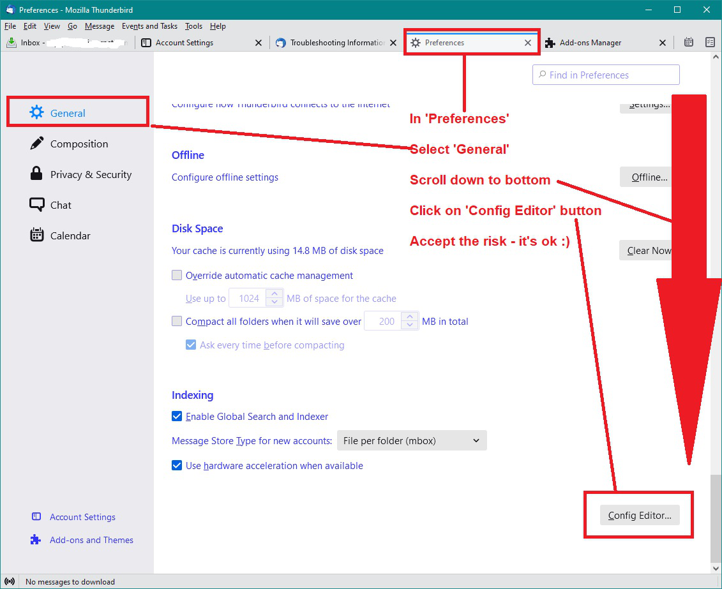Viewport: 722px width, 589px height.
Task: Click the vertical scrollbar thumb
Action: click(716, 518)
